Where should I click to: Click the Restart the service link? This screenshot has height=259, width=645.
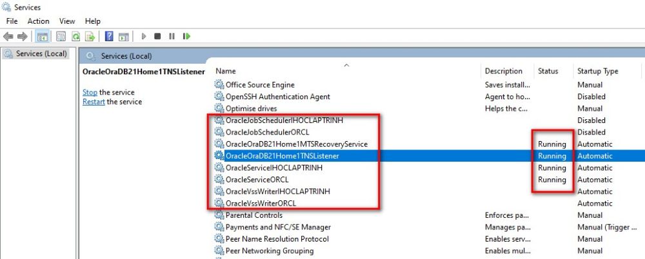pyautogui.click(x=94, y=102)
